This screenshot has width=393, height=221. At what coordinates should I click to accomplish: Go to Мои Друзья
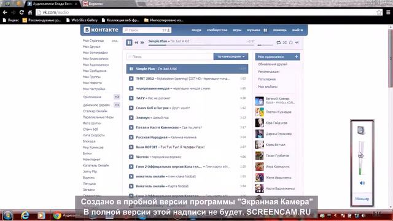click(91, 47)
